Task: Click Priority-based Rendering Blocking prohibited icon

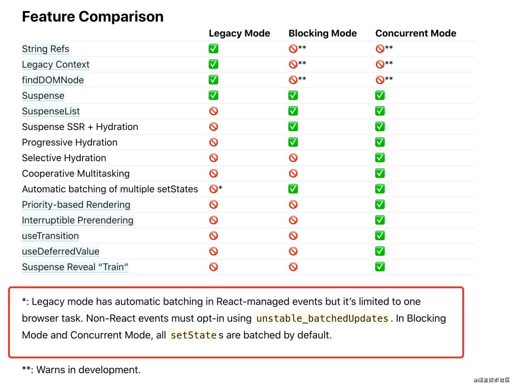Action: (293, 204)
